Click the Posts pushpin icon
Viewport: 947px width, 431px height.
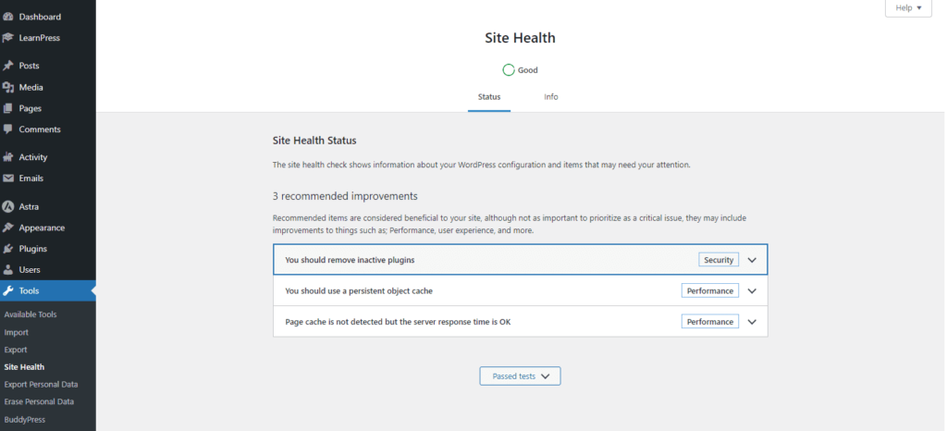click(8, 66)
